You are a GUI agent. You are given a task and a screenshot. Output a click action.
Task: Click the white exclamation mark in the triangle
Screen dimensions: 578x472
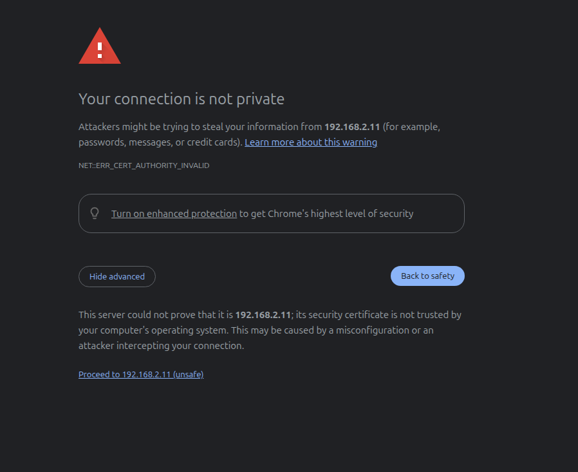pos(100,50)
